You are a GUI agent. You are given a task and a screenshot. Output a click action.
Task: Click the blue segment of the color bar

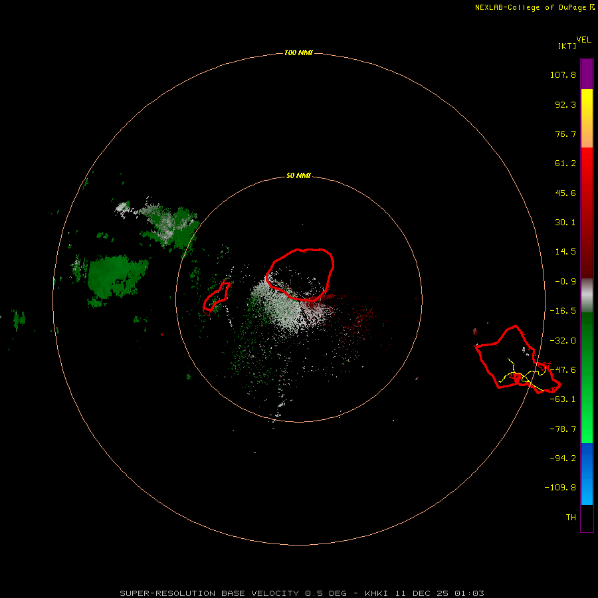point(587,474)
